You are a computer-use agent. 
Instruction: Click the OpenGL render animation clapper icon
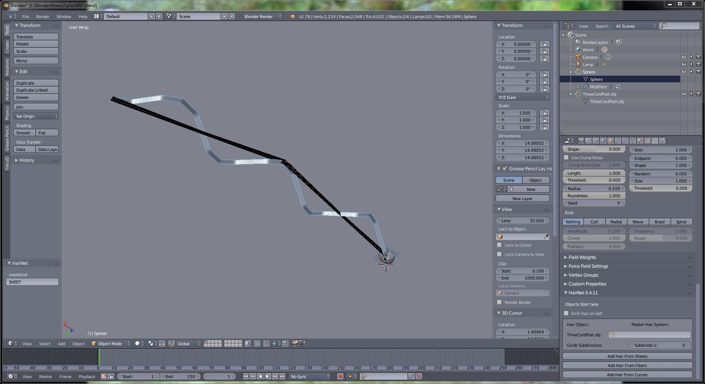[302, 343]
